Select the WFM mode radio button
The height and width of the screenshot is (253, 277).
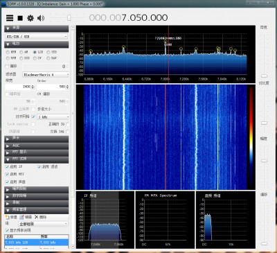(8, 58)
